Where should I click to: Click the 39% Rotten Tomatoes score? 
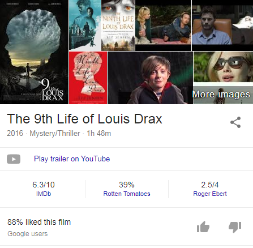(127, 185)
